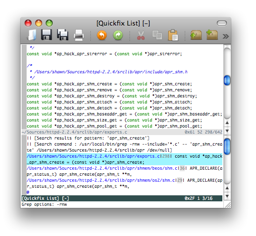Copy selection with duplicate pages icon
Image resolution: width=256 pixels, height=236 pixels.
157,35
